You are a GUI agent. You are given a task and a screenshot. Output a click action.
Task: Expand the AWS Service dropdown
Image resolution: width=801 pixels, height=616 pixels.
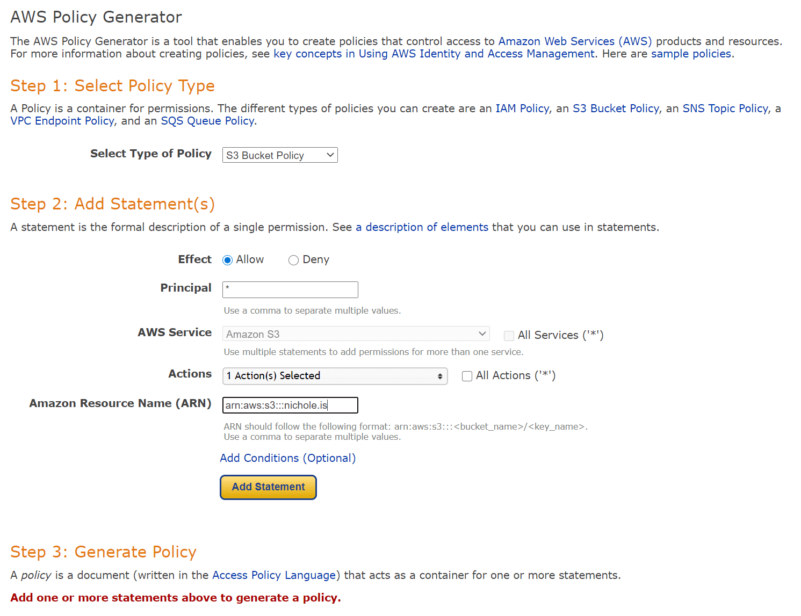pos(356,334)
